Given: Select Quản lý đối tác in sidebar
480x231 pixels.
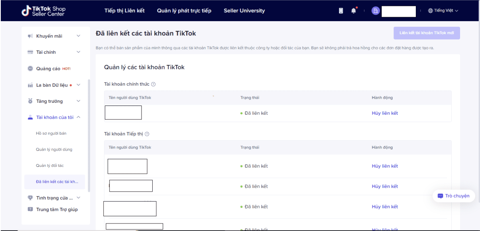Looking at the screenshot, I should click(x=50, y=166).
